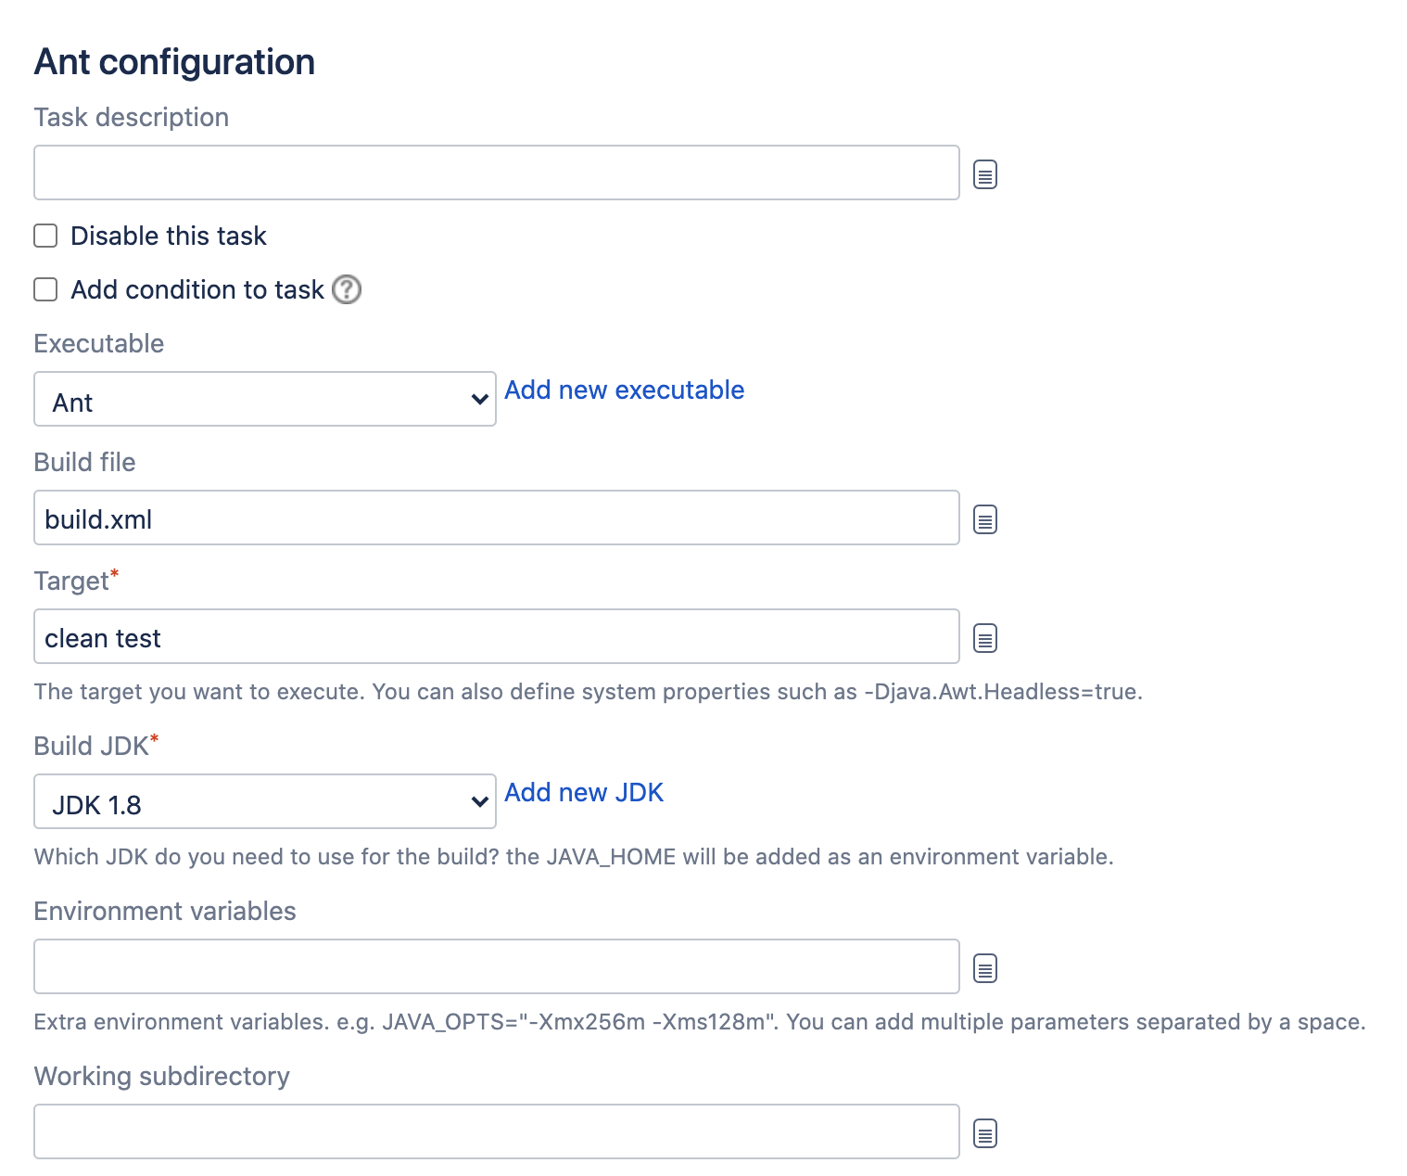Click the Ant configuration heading
This screenshot has width=1407, height=1176.
pyautogui.click(x=174, y=62)
